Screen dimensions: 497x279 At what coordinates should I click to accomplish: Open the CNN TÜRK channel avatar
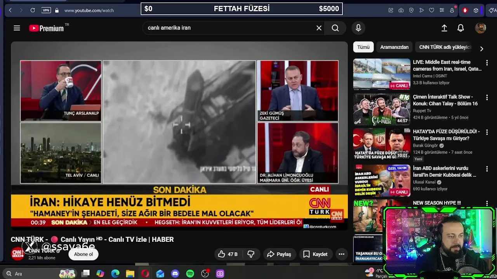tap(17, 253)
